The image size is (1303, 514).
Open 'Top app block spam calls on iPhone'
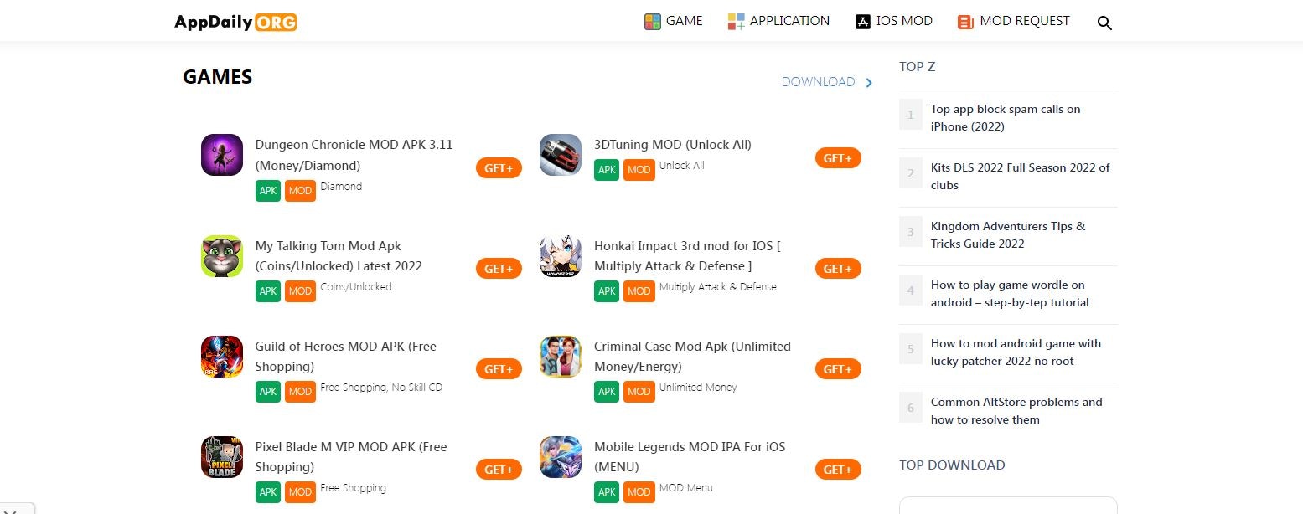pos(1006,118)
